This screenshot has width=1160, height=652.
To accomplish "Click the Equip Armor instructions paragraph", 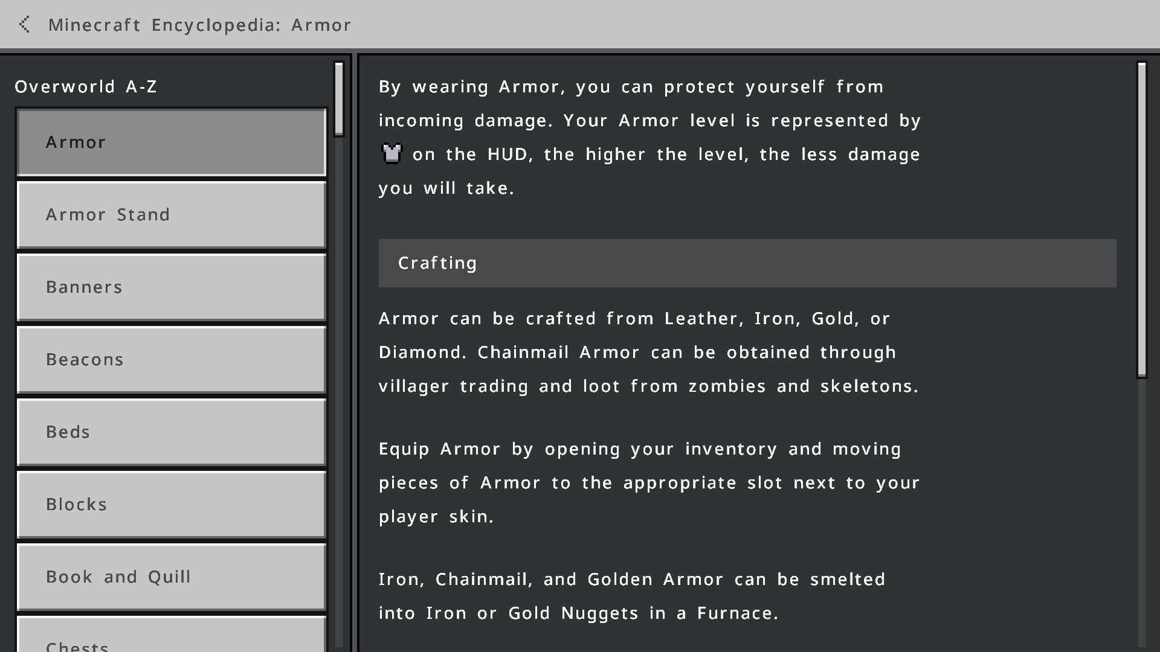I will click(649, 483).
